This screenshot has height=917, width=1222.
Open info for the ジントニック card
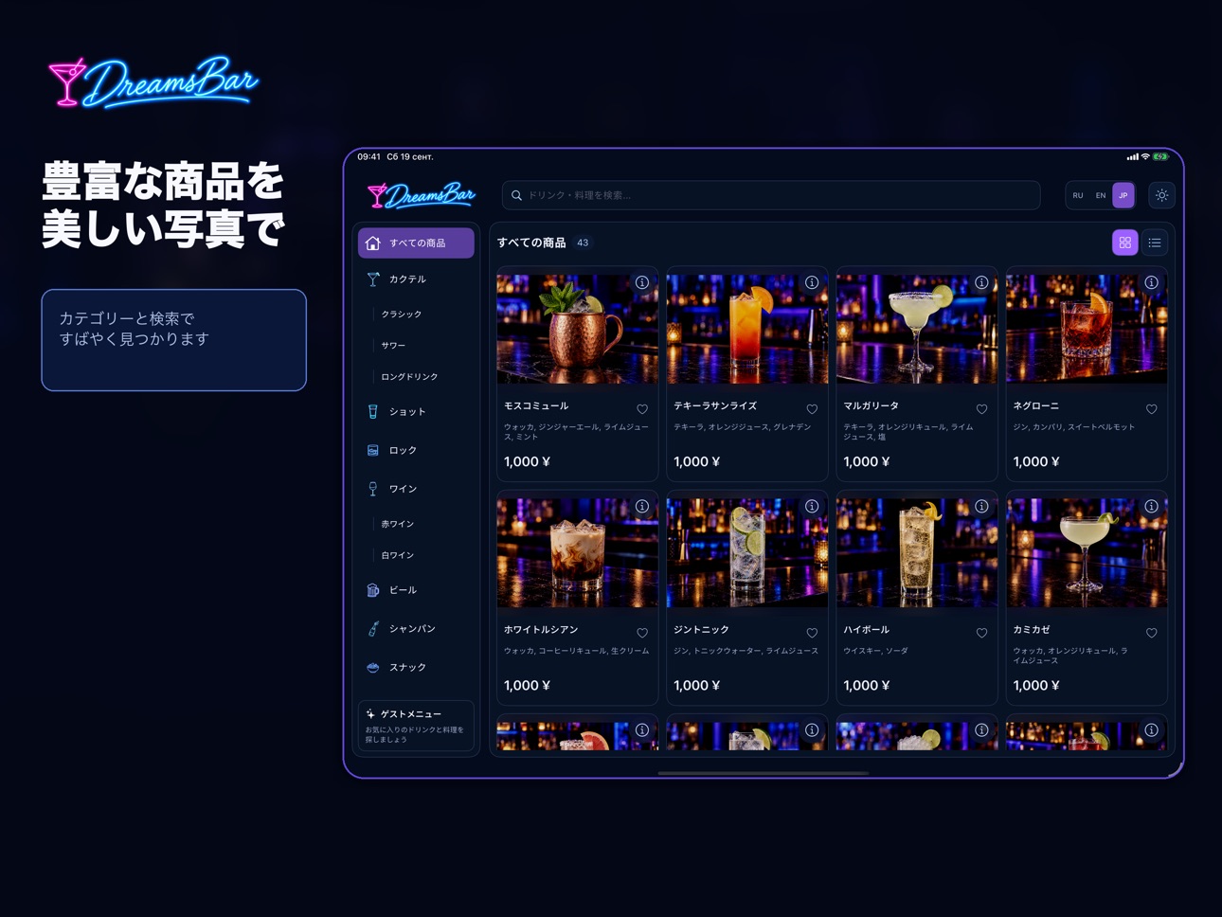[812, 506]
